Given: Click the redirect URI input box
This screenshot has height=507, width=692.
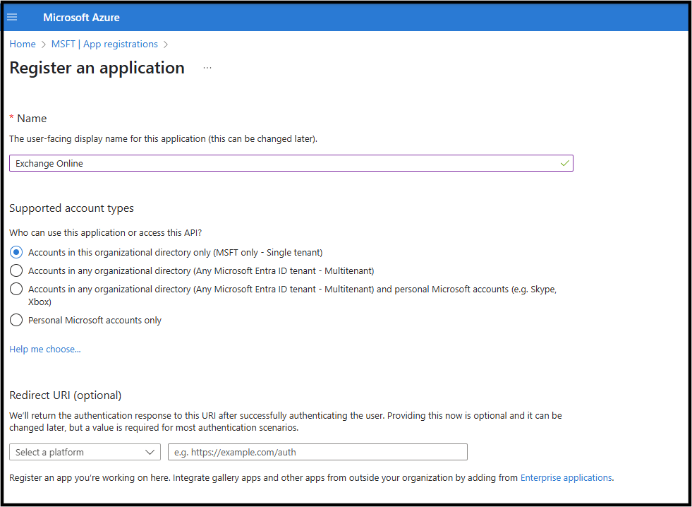Looking at the screenshot, I should pos(317,452).
